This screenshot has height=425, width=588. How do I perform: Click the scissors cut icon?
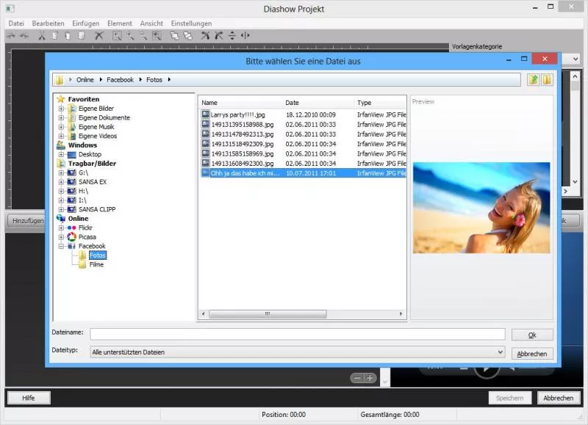point(42,36)
